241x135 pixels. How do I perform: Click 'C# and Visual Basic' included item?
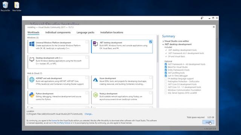(x=177, y=57)
